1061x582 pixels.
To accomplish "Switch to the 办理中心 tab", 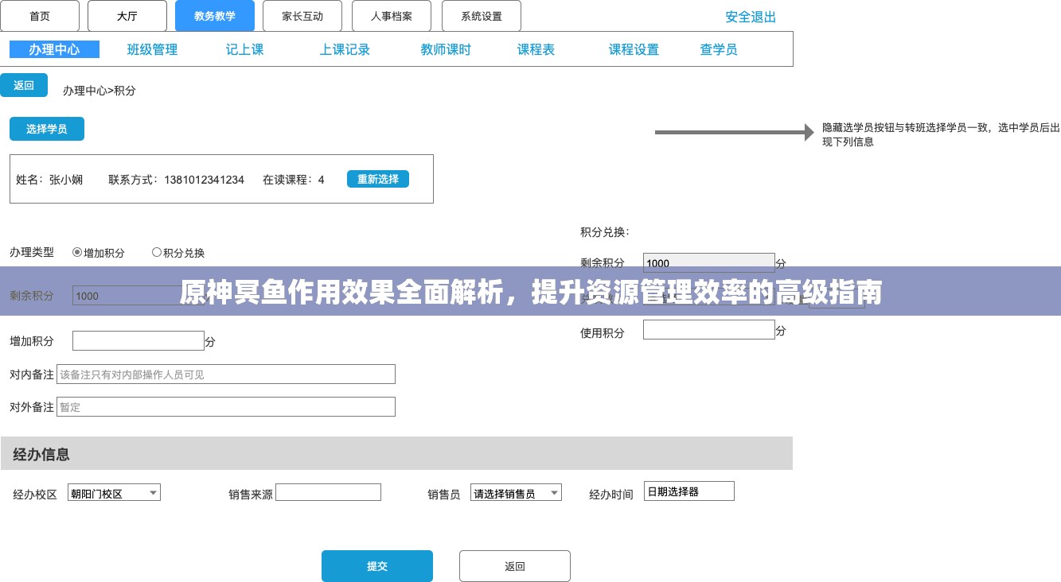I will tap(54, 49).
